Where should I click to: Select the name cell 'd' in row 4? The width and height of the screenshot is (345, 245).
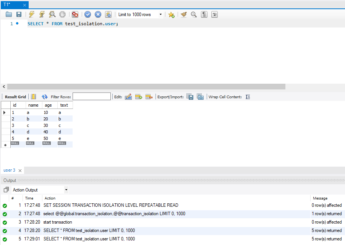(x=34, y=132)
